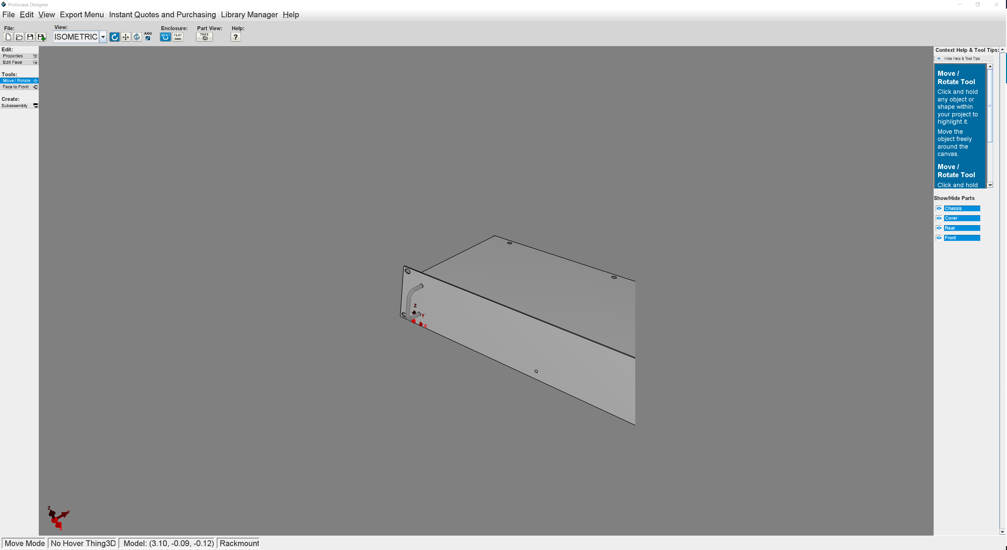Click the New file icon

click(x=8, y=37)
